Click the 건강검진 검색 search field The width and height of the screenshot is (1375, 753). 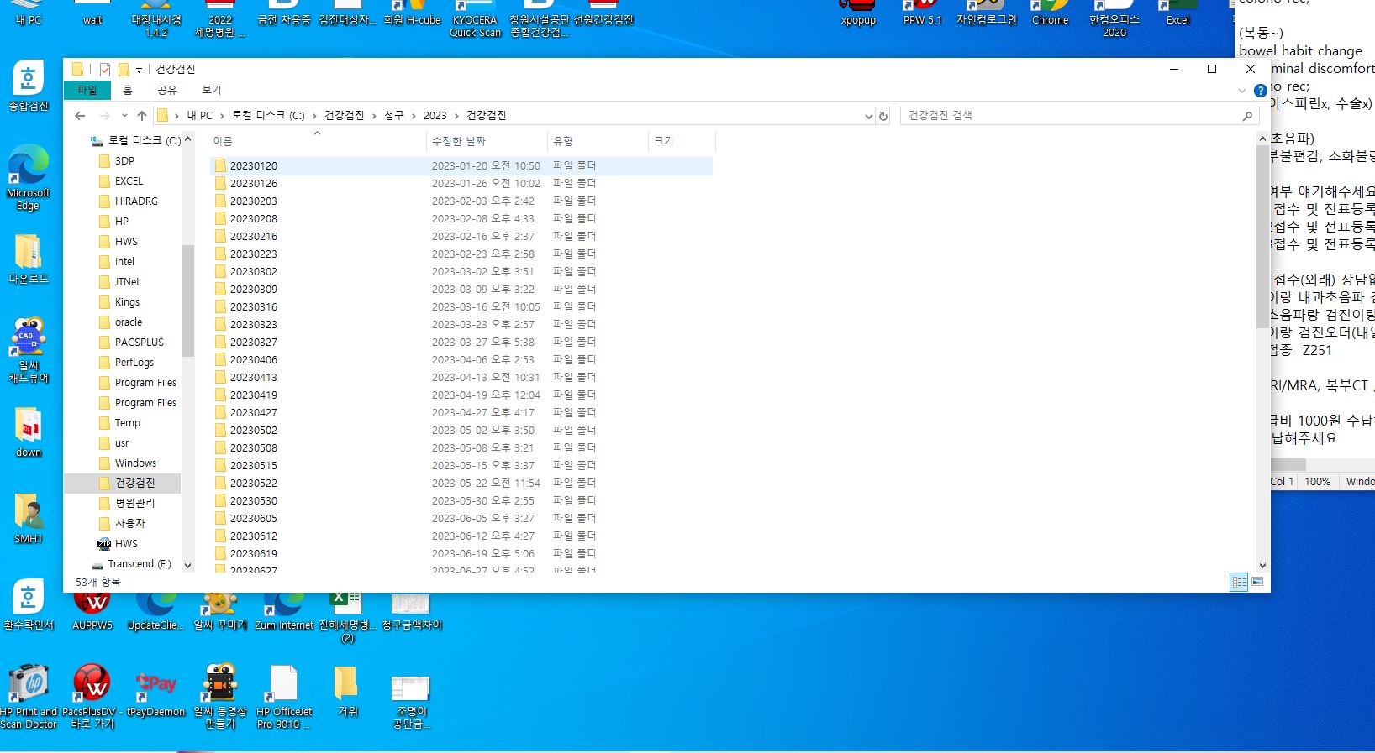click(x=1072, y=116)
